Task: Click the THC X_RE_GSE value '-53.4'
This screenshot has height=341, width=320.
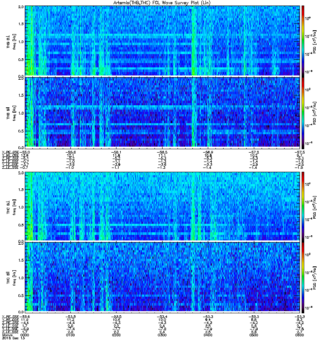Action: [x=162, y=317]
